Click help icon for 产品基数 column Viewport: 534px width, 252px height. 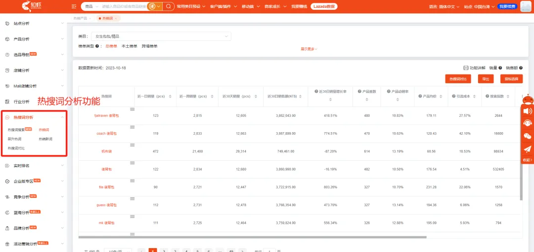click(359, 92)
